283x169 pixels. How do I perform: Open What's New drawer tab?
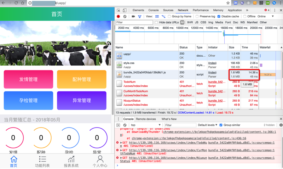(169, 119)
